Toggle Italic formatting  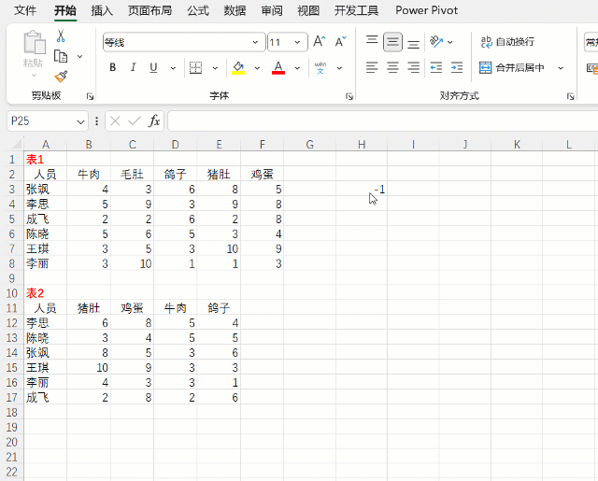tap(133, 68)
